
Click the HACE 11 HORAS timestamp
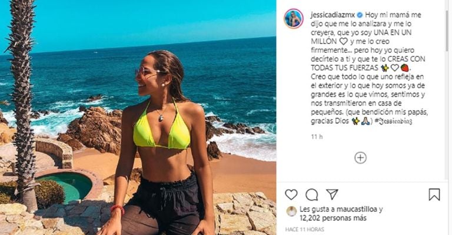click(305, 230)
